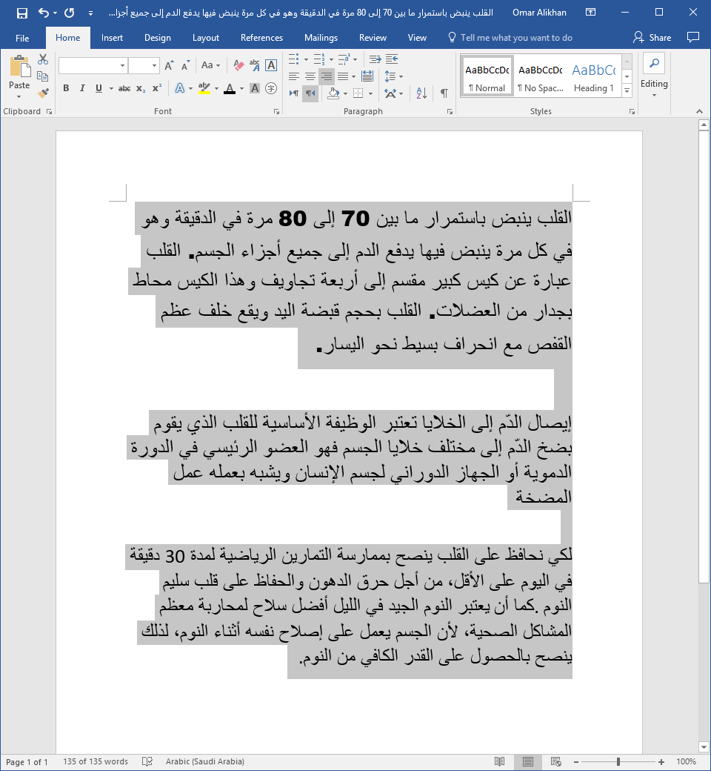Open the Borders dropdown
The image size is (711, 771).
[370, 93]
